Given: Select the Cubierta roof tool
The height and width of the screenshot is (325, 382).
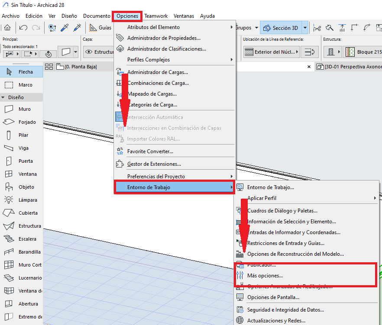Looking at the screenshot, I should [x=22, y=212].
